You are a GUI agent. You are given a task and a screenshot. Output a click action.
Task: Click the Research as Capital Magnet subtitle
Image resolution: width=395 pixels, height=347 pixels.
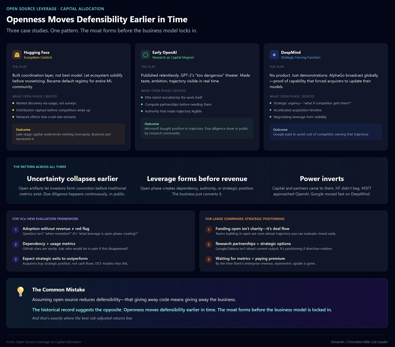[x=173, y=58]
